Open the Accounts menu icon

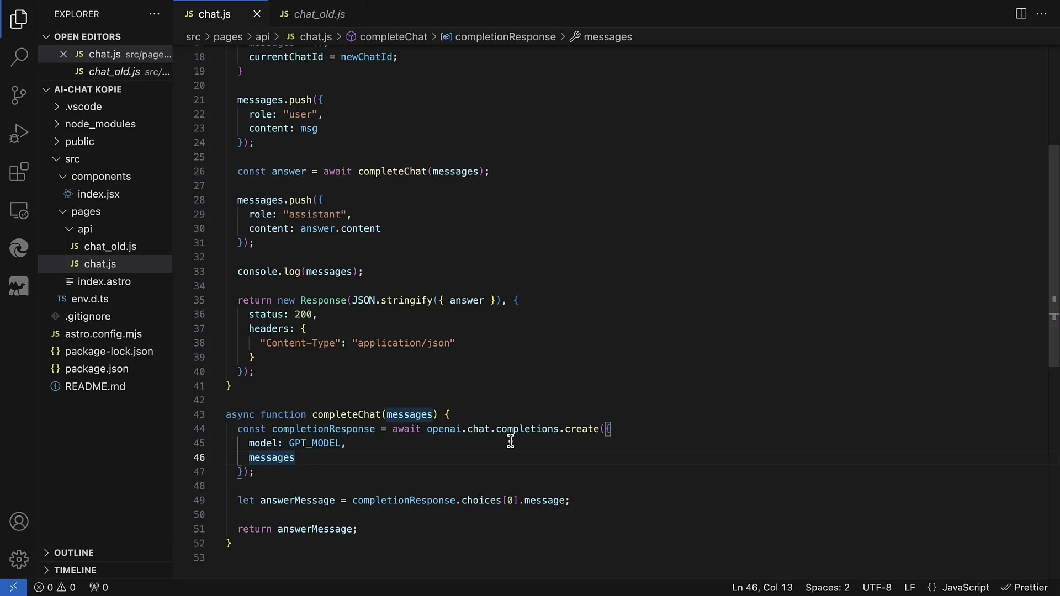[x=19, y=521]
